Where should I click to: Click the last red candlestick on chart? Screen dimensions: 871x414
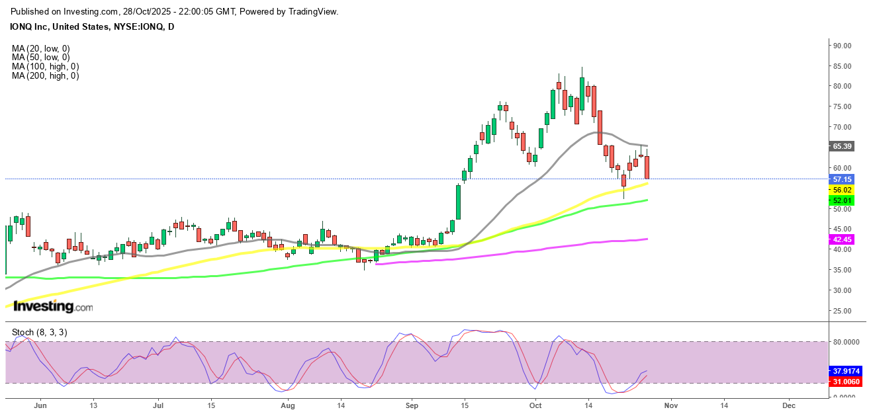[x=647, y=167]
